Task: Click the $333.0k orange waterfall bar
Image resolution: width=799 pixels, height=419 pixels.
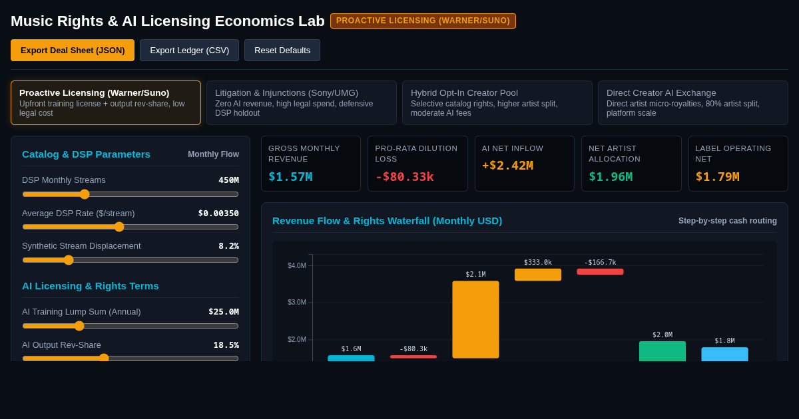Action: pyautogui.click(x=538, y=275)
